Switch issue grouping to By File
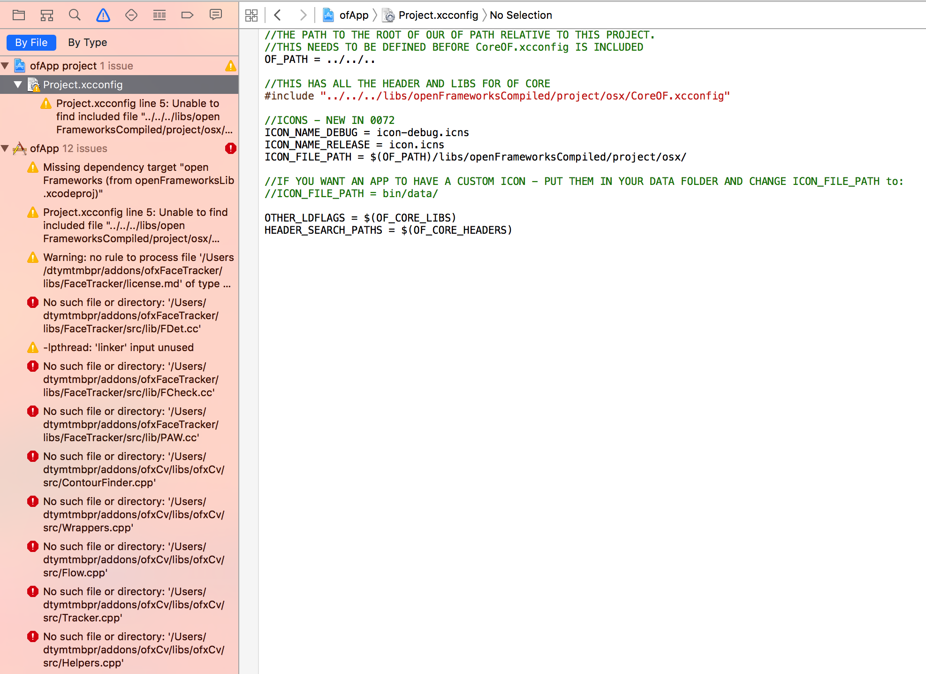The height and width of the screenshot is (674, 926). point(31,42)
